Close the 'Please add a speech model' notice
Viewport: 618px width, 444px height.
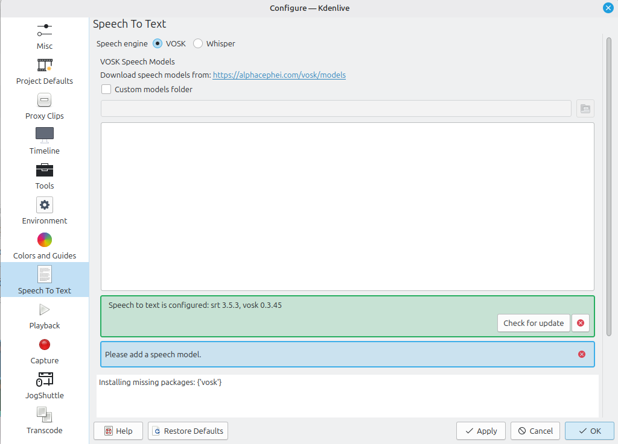point(582,354)
